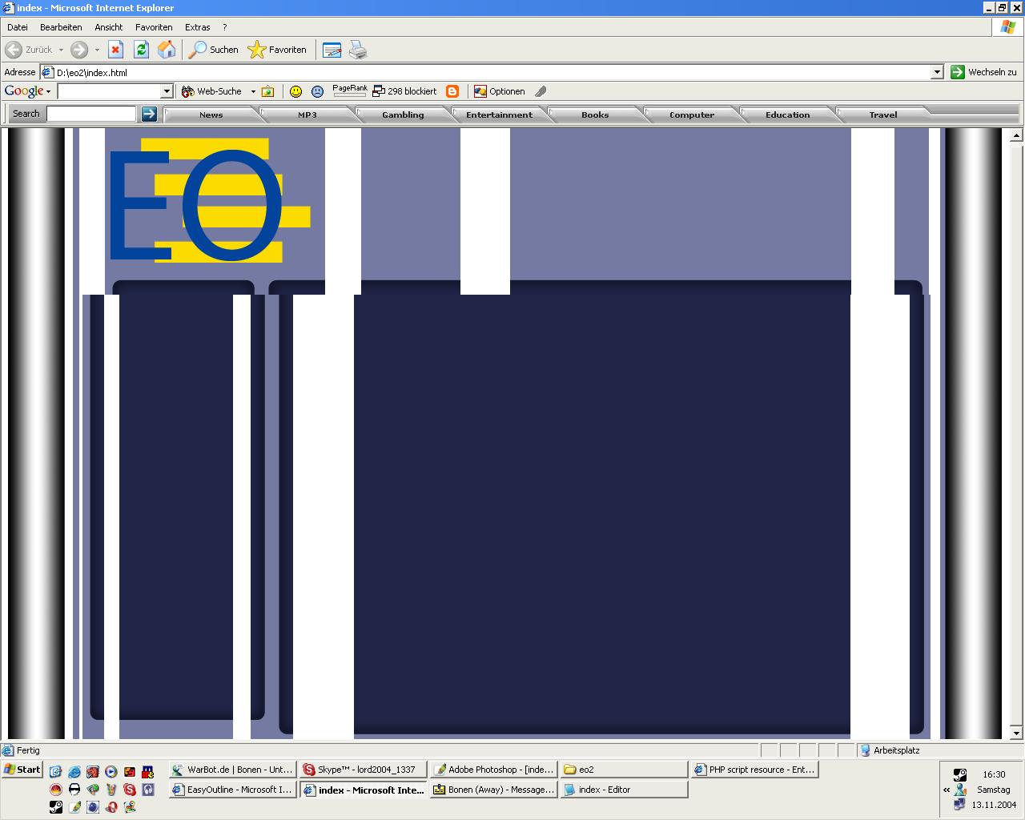Click the red Stop loading icon
The height and width of the screenshot is (820, 1025).
[x=116, y=50]
